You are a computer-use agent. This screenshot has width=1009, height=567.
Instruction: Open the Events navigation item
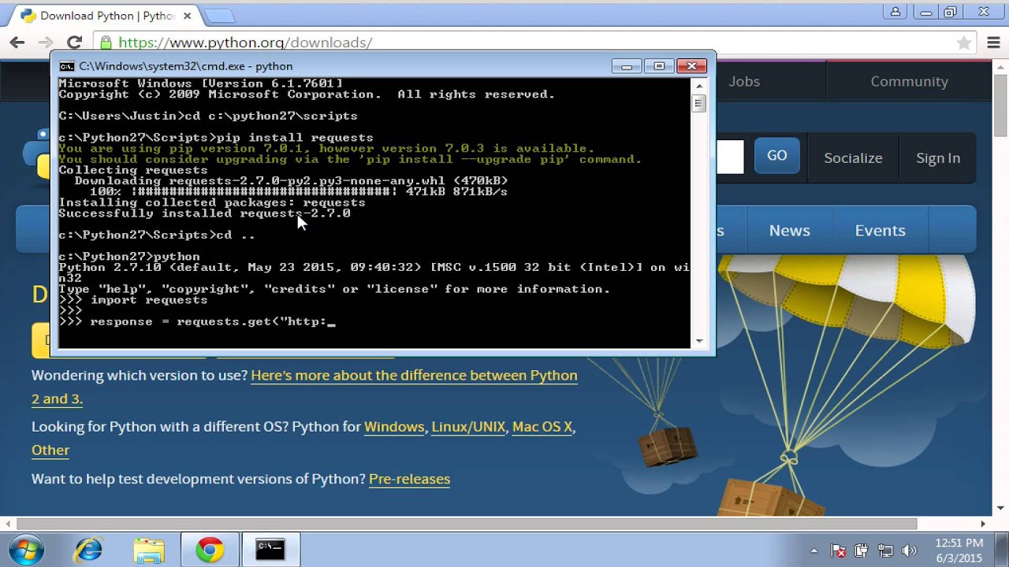click(x=880, y=231)
